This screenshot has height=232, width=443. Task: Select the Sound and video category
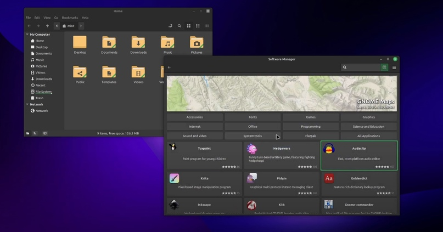tap(194, 136)
